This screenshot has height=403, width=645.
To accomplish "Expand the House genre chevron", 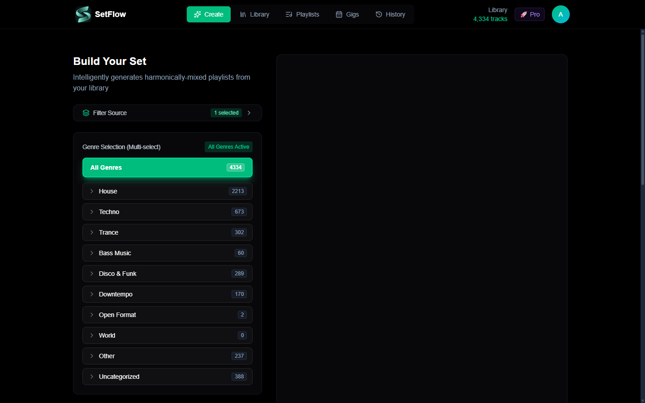I will coord(92,191).
